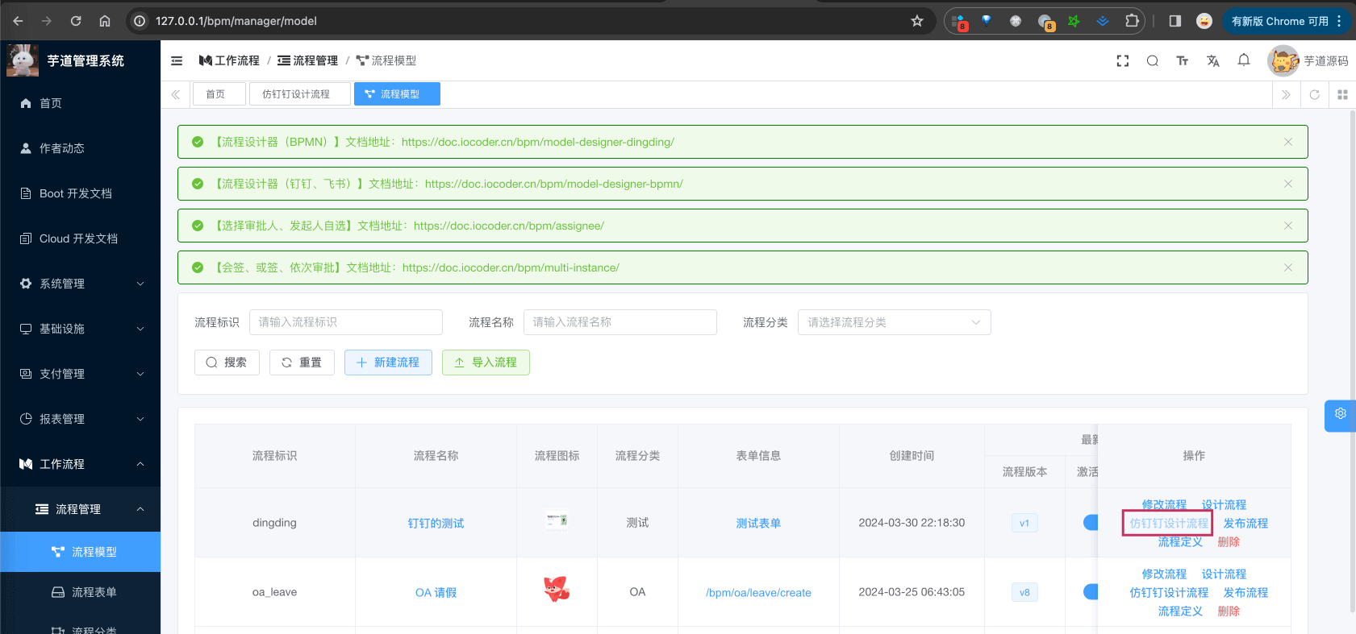Image resolution: width=1356 pixels, height=634 pixels.
Task: Click the 新建流程 button
Action: pyautogui.click(x=388, y=363)
